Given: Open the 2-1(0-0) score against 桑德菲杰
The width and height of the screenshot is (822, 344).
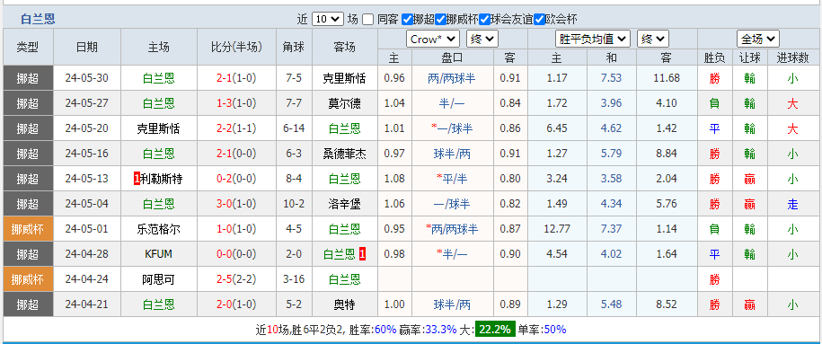Looking at the screenshot, I should click(x=236, y=154).
